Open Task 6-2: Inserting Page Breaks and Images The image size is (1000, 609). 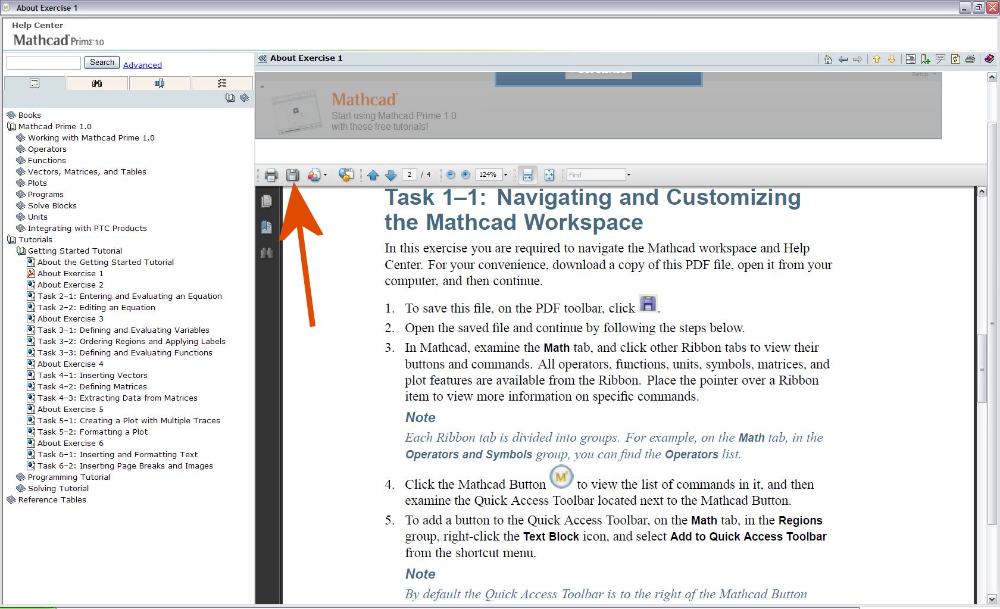125,466
